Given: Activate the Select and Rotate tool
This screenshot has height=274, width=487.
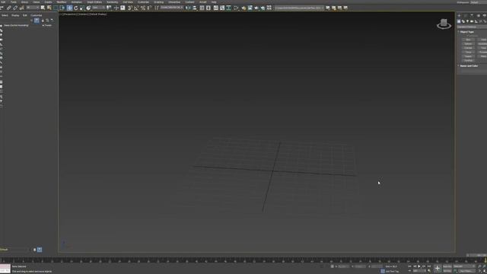Looking at the screenshot, I should pos(76,8).
